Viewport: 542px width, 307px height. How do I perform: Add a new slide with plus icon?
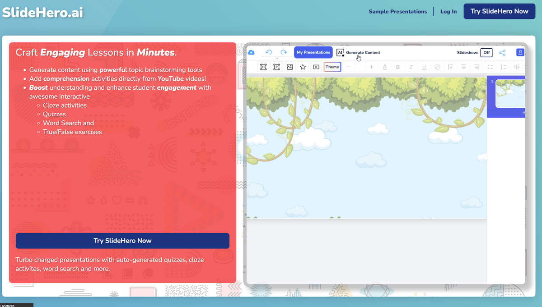[523, 113]
